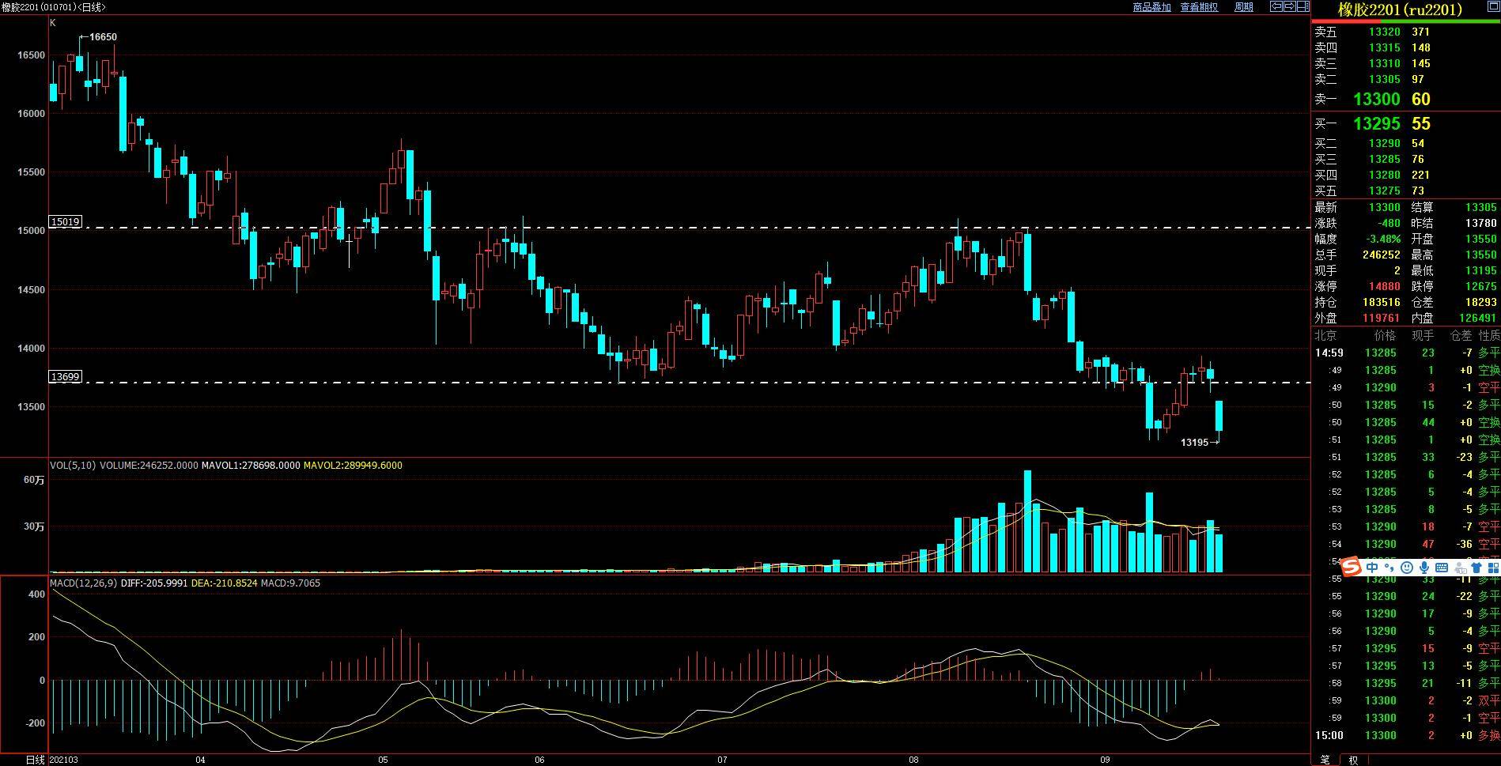The image size is (1501, 766).
Task: Select the 权 tab at bottom right
Action: pos(1353,759)
